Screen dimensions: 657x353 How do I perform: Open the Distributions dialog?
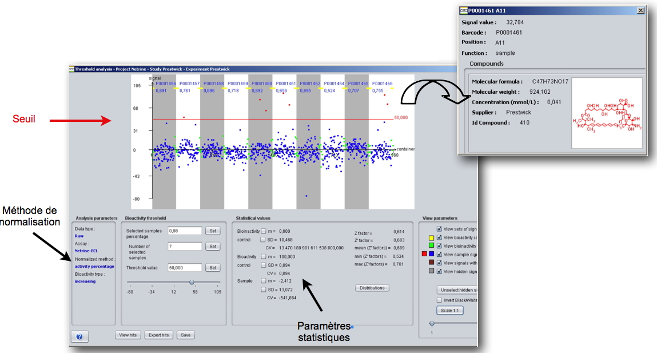[372, 288]
